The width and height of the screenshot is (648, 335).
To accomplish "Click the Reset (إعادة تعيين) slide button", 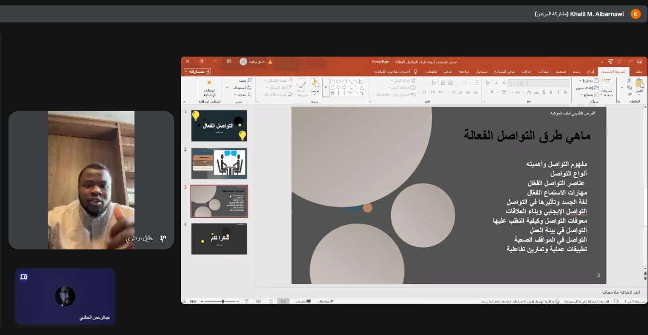I will 586,87.
